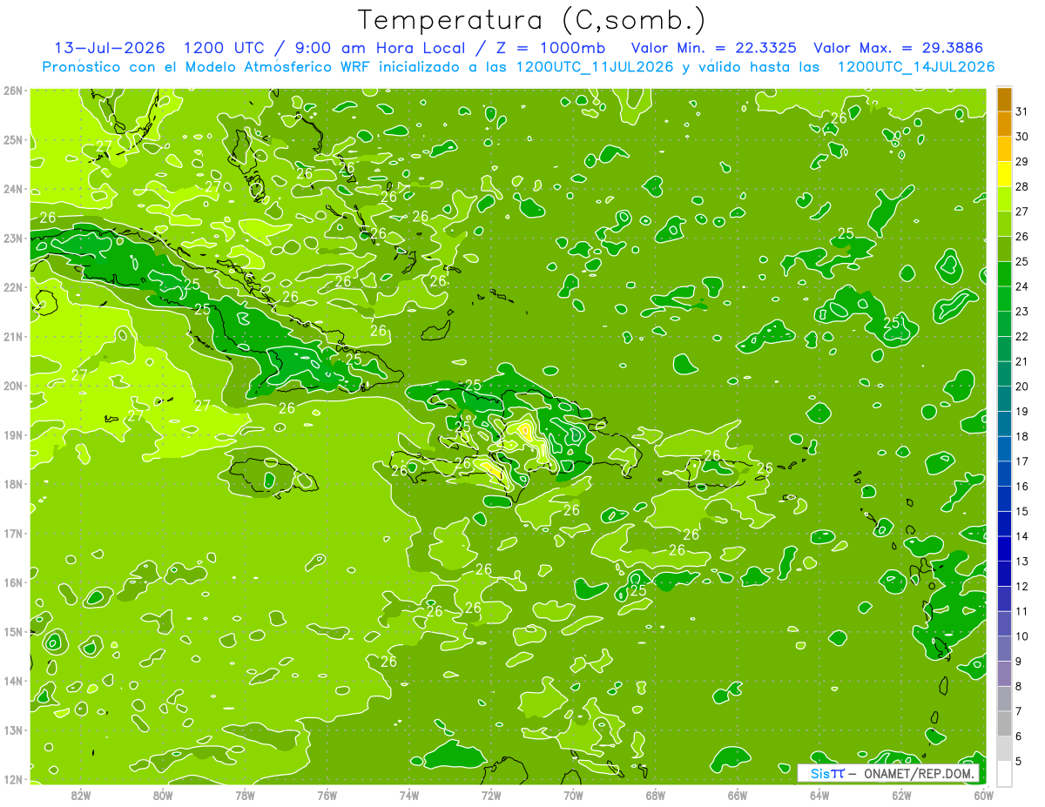Click the "15" colorbar scale label

[1022, 511]
